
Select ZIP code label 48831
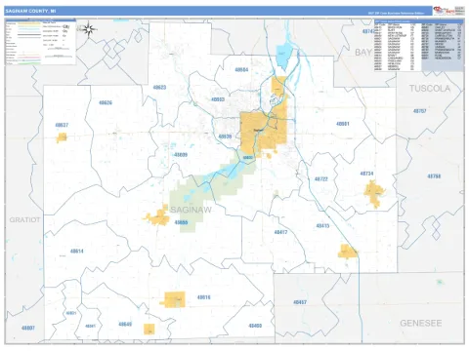71,313
